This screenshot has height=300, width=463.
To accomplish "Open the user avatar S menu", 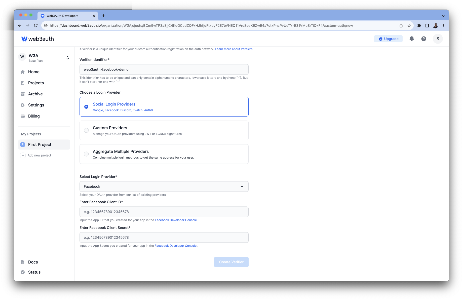I will (438, 39).
